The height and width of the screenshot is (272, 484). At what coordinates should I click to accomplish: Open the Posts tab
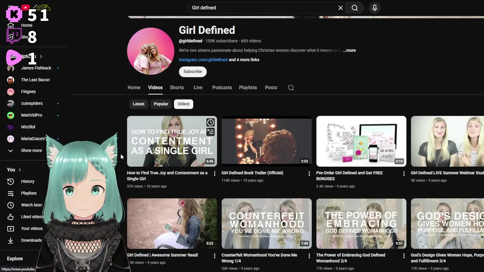(x=271, y=88)
